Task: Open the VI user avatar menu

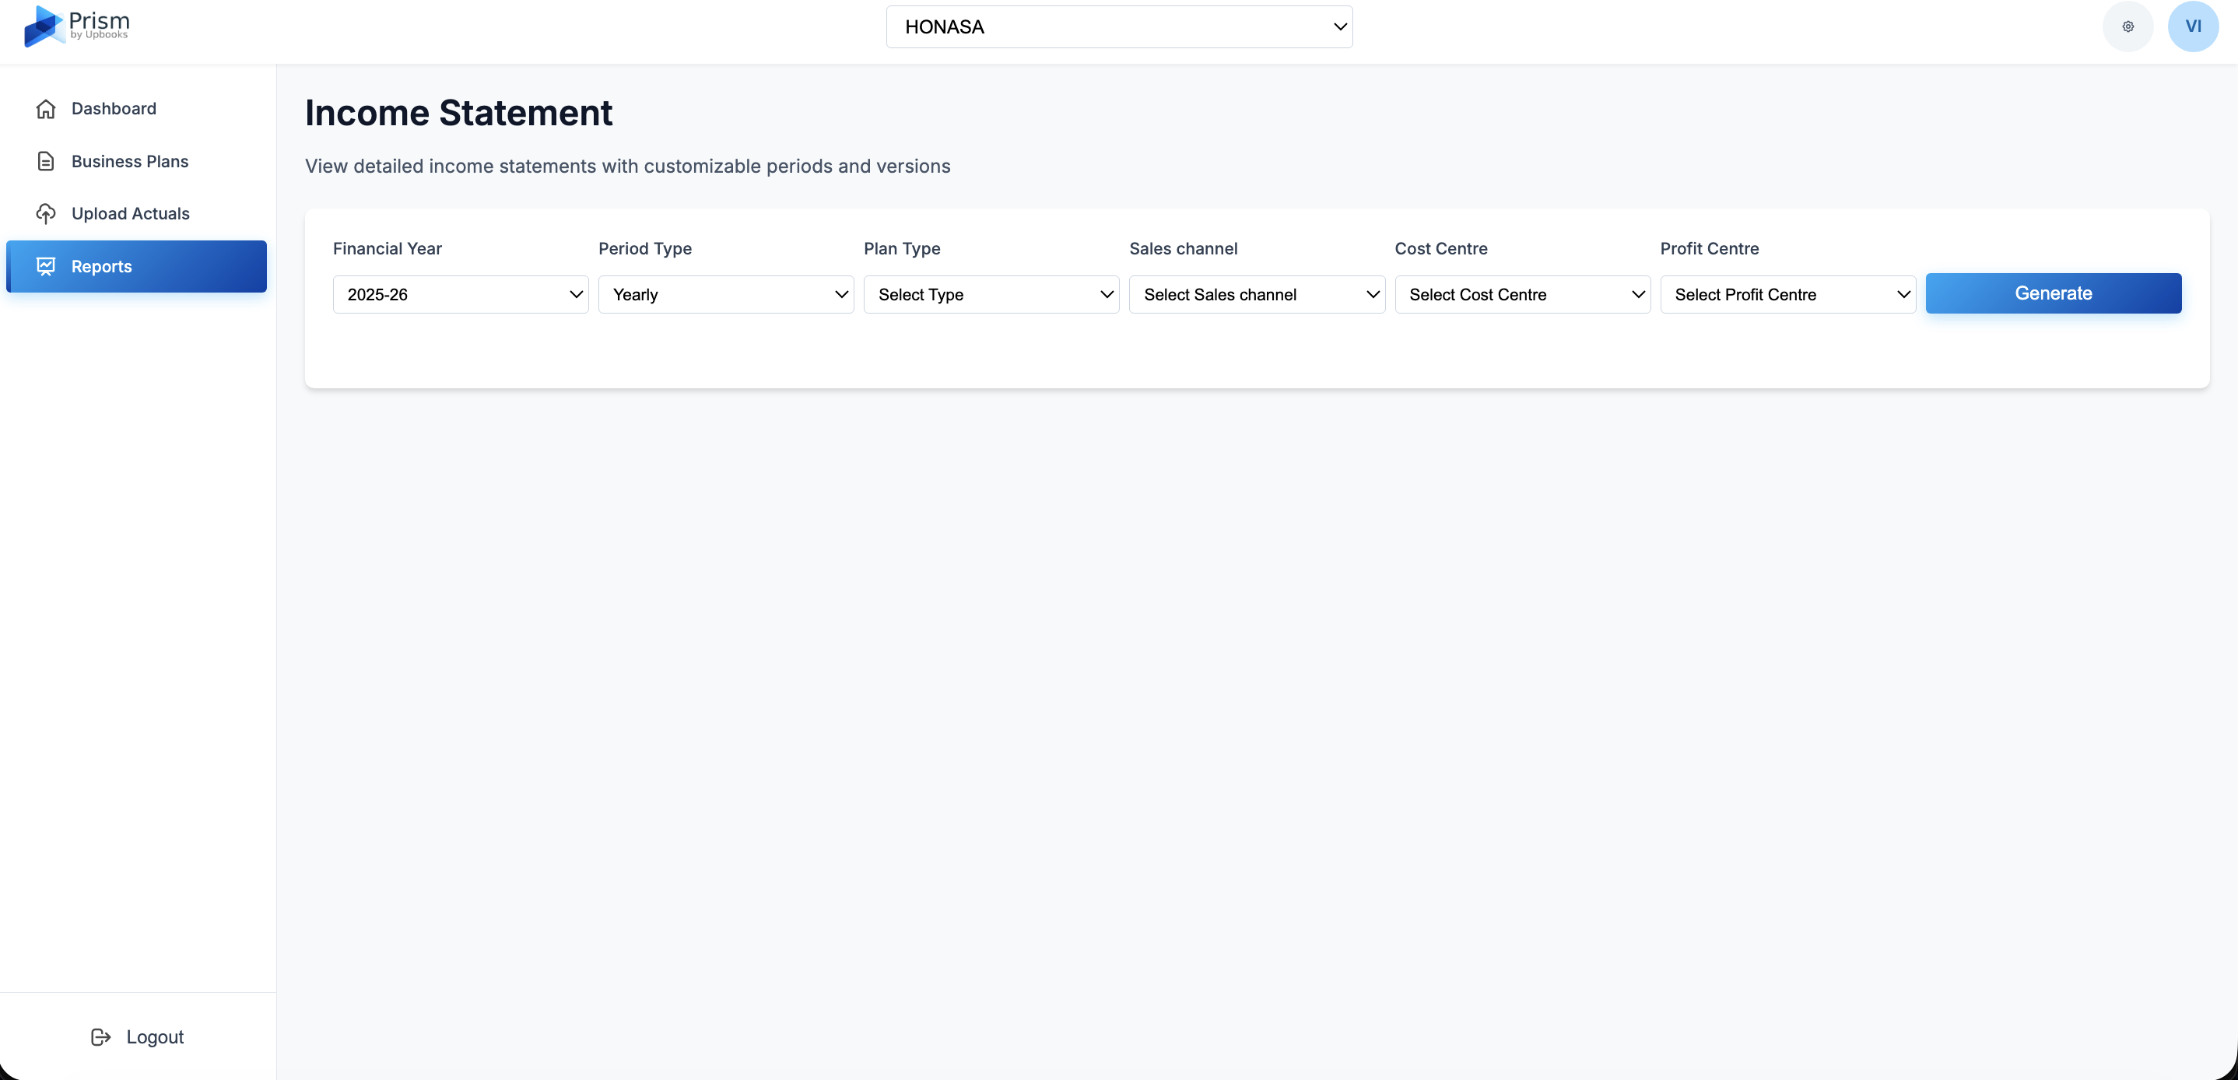Action: [2193, 27]
